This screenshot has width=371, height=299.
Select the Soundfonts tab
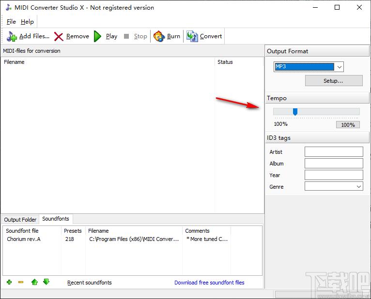point(56,219)
